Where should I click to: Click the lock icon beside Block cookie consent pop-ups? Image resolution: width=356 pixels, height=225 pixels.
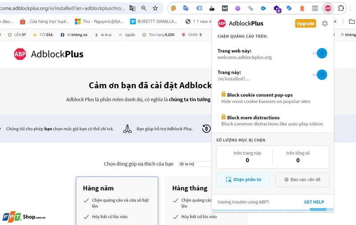pos(223,94)
